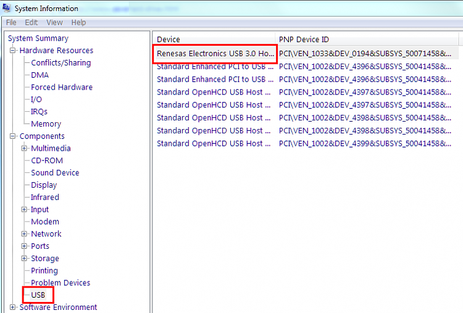Screen dimensions: 463x313
Task: Collapse the Hardware Resources node
Action: [x=12, y=51]
